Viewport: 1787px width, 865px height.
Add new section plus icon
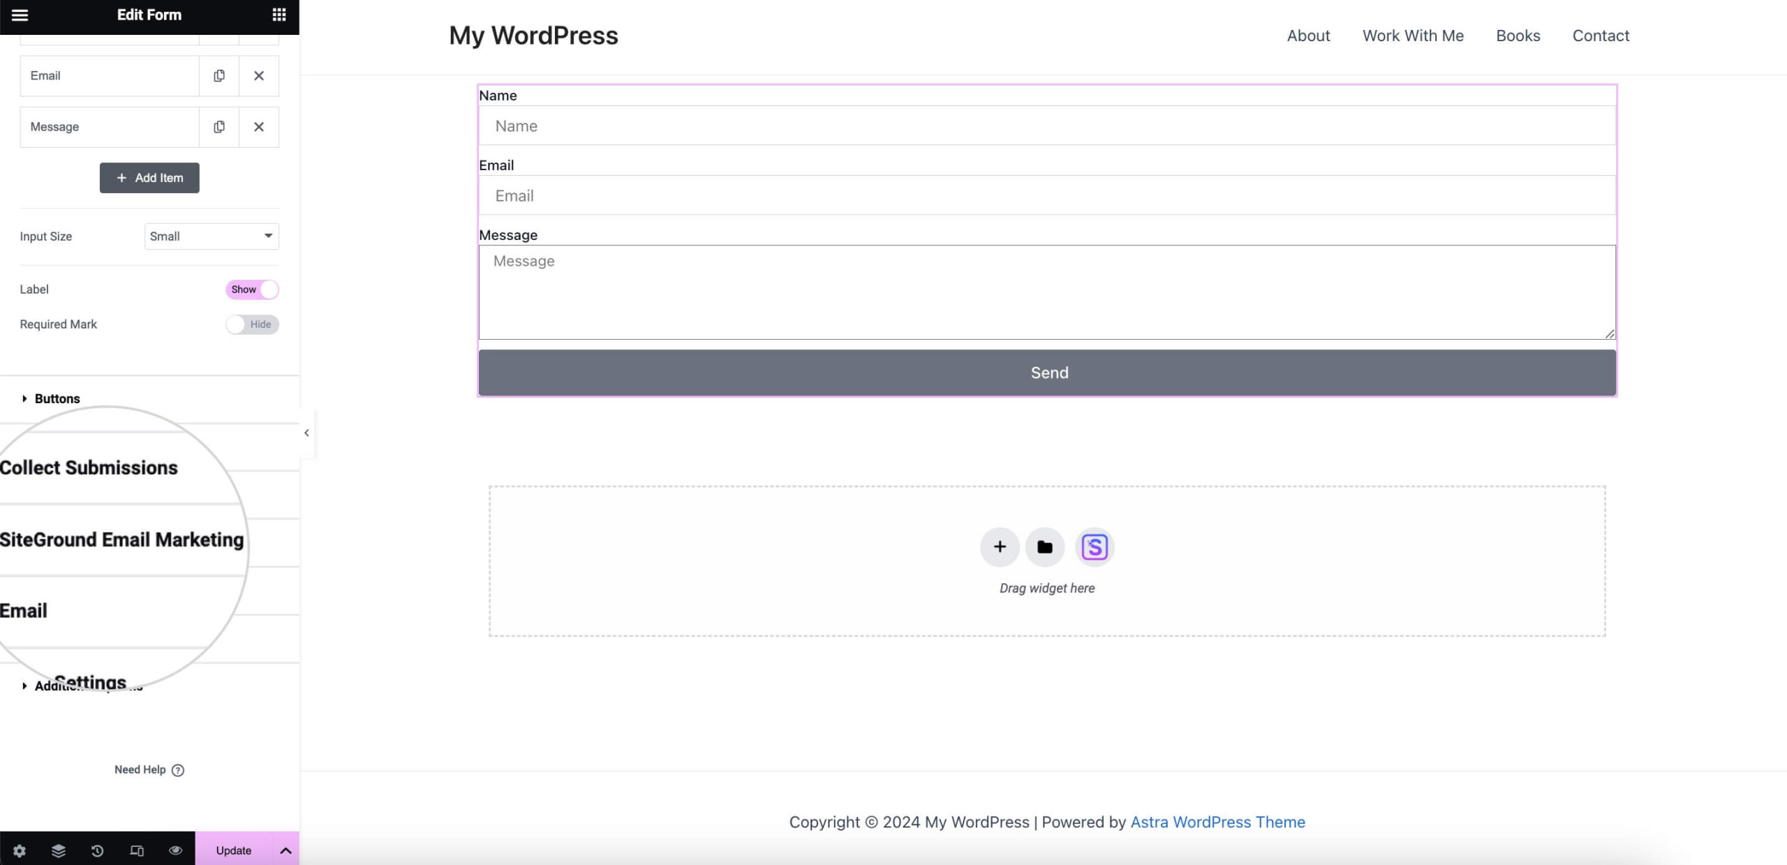[1000, 547]
